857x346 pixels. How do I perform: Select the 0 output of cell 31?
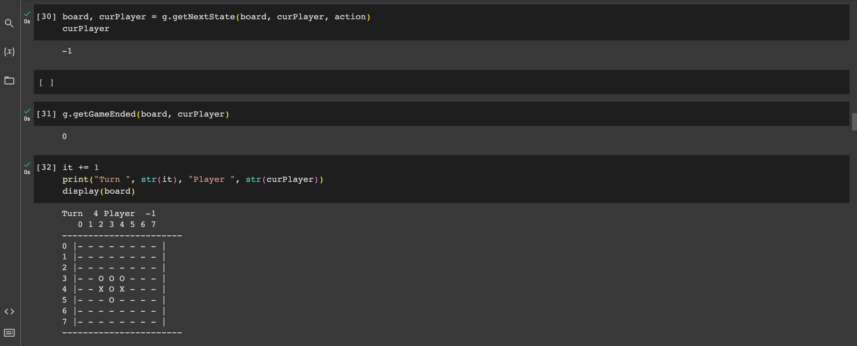[64, 136]
